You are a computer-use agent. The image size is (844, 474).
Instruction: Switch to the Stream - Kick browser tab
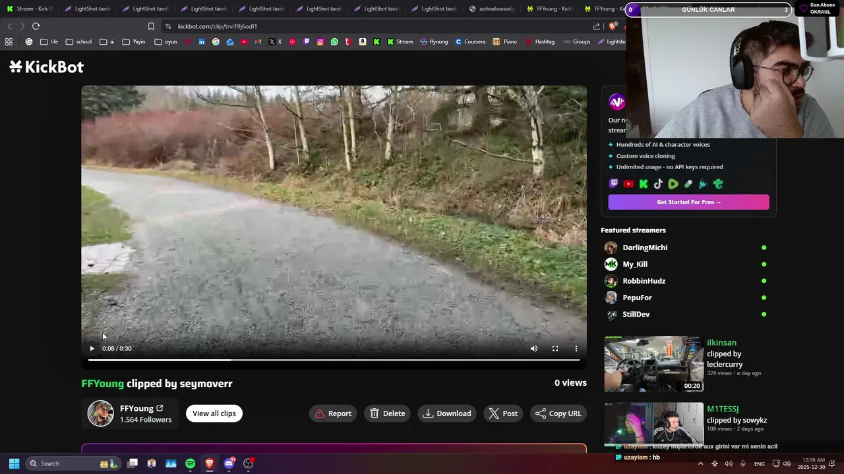(x=30, y=9)
